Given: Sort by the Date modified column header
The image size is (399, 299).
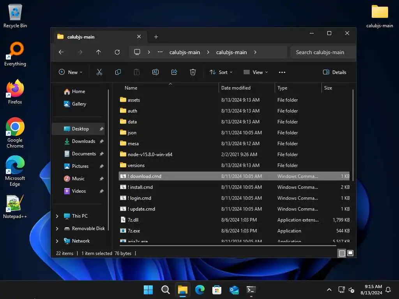Looking at the screenshot, I should [246, 88].
